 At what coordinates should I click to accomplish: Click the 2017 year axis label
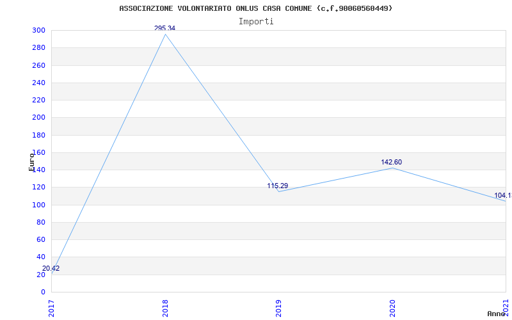tap(52, 308)
